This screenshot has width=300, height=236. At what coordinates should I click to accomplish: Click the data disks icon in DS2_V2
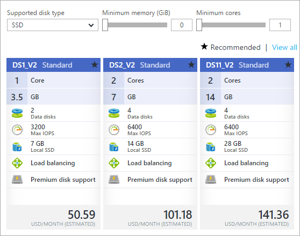114,113
